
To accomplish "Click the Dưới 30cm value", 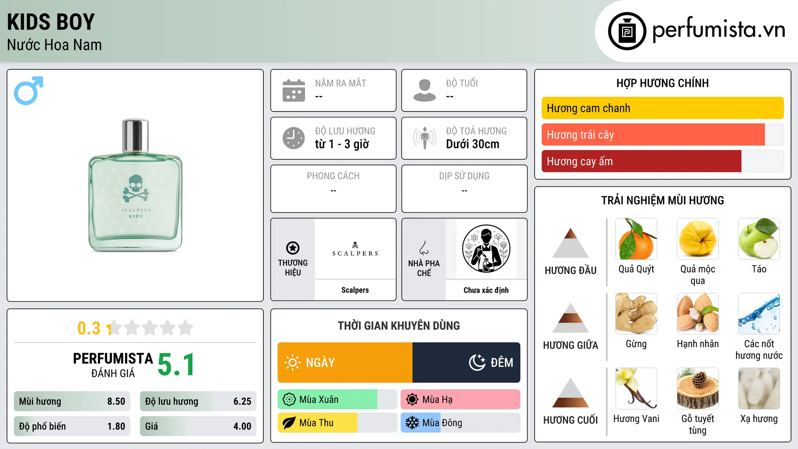I will [x=473, y=144].
